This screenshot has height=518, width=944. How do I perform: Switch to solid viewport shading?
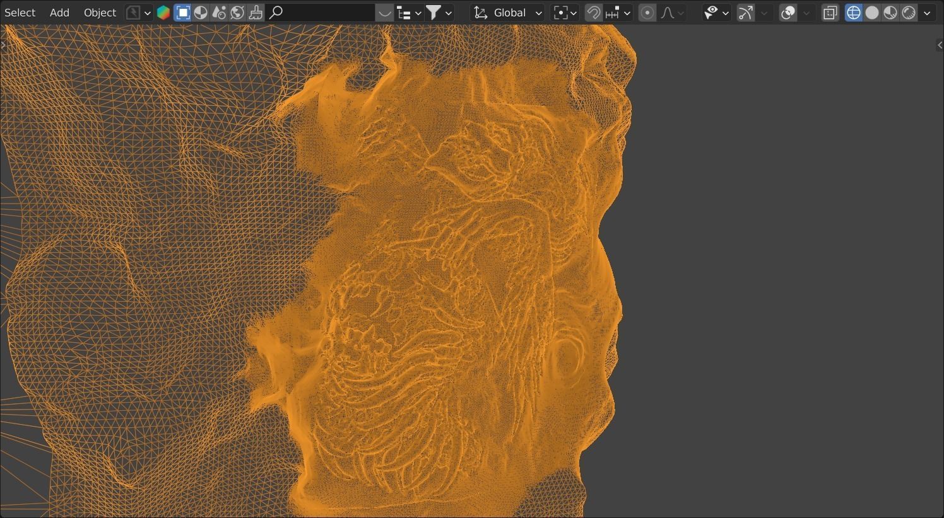point(872,13)
